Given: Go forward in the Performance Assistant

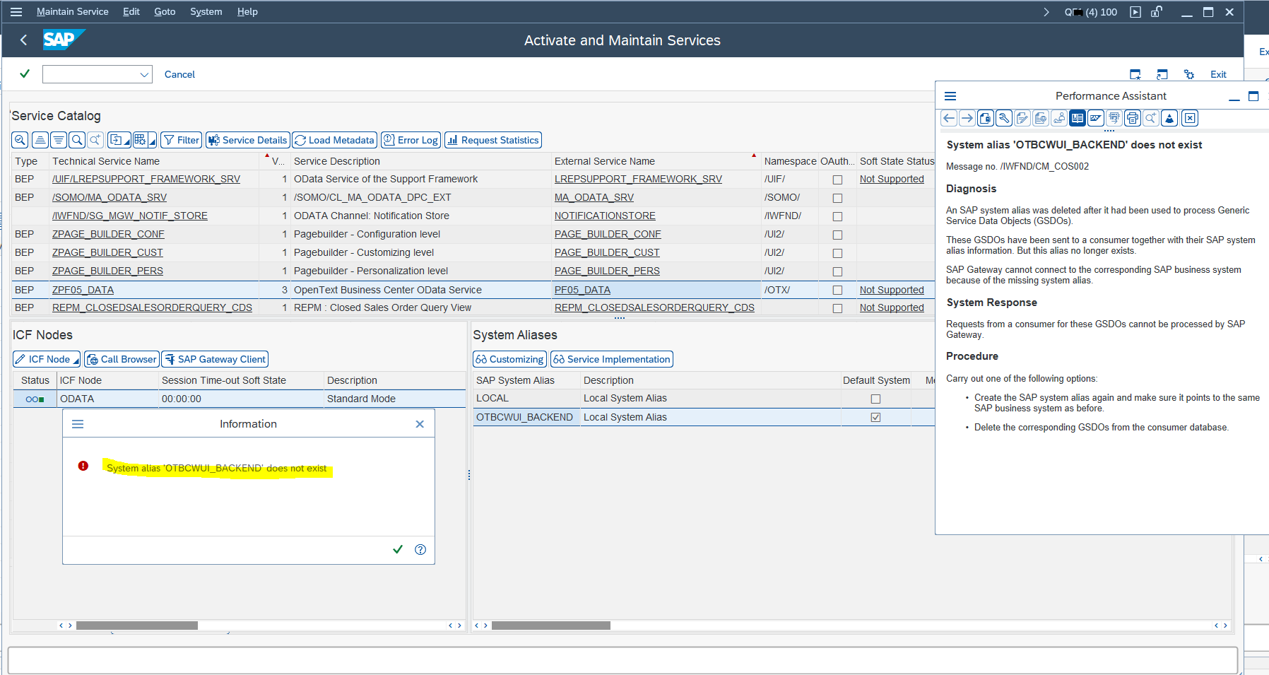Looking at the screenshot, I should [x=967, y=118].
